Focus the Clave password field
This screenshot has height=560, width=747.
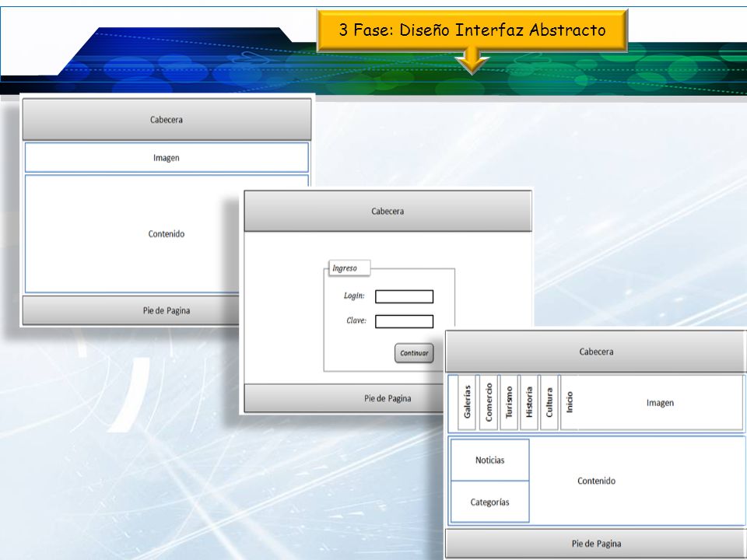[404, 321]
